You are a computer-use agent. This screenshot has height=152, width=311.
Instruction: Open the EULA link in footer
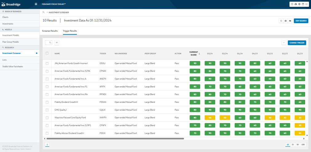click(x=18, y=149)
